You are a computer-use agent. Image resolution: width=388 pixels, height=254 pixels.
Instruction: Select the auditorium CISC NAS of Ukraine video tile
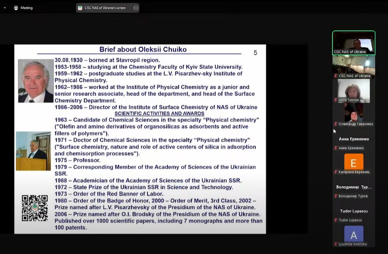coord(354,67)
